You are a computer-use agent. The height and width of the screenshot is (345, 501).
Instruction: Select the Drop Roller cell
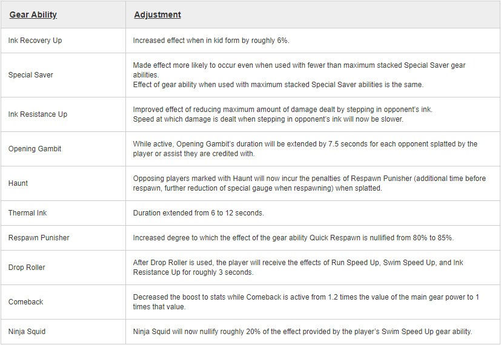pyautogui.click(x=27, y=268)
